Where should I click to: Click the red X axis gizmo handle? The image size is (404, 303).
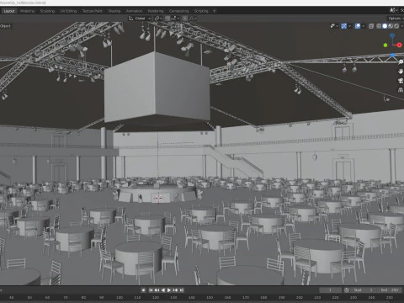click(400, 45)
